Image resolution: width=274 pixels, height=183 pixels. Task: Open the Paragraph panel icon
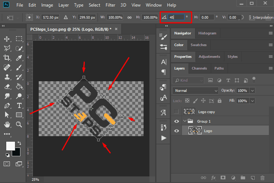(x=164, y=72)
